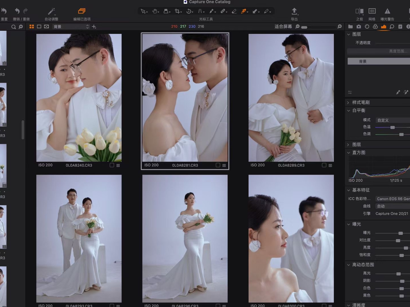This screenshot has height=307, width=410.
Task: Toggle Exposure Warning (曝光警告)
Action: [x=387, y=11]
